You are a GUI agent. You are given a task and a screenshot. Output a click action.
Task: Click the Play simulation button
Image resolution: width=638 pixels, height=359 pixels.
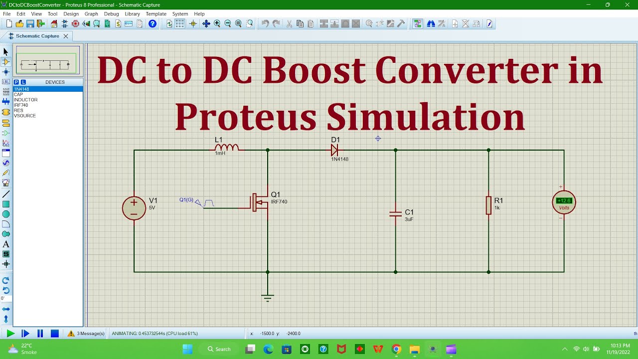[10, 334]
